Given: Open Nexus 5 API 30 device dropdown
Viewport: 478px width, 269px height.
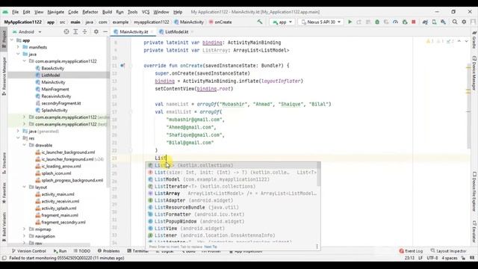Looking at the screenshot, I should pos(320,22).
